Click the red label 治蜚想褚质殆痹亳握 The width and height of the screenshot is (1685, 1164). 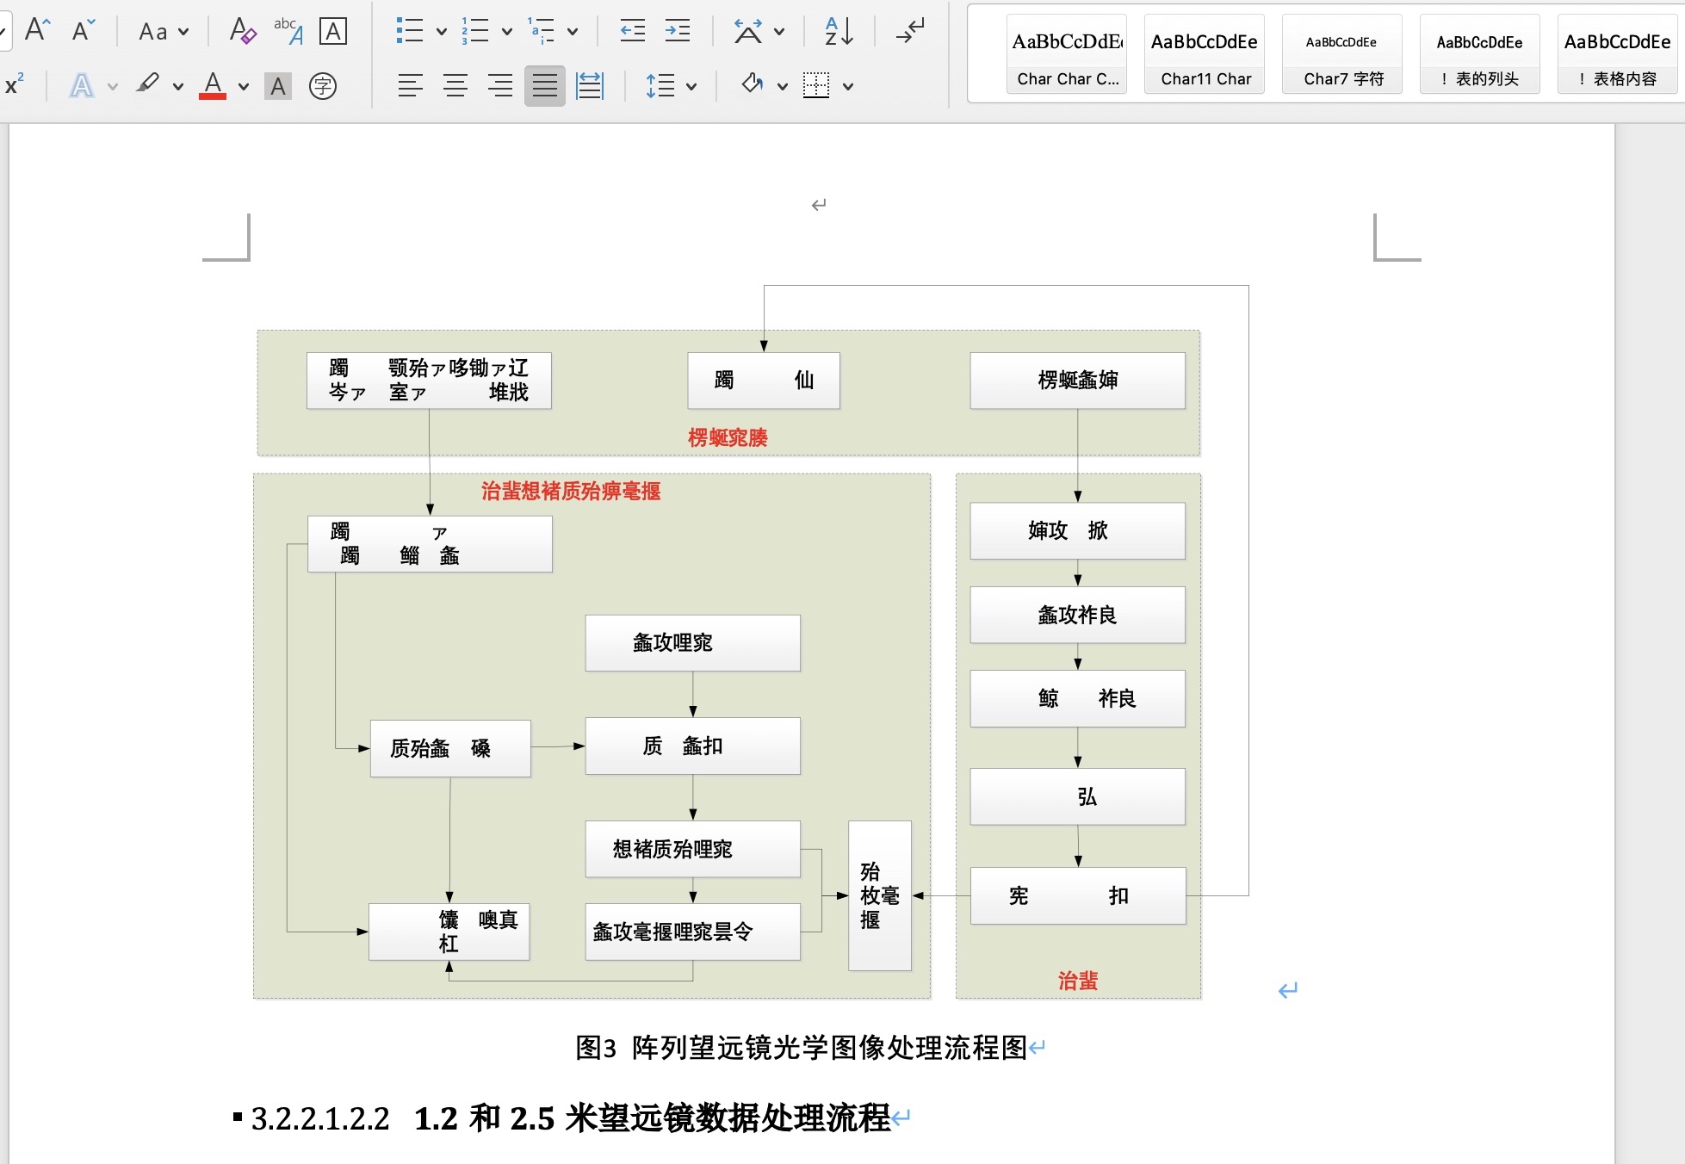click(571, 492)
